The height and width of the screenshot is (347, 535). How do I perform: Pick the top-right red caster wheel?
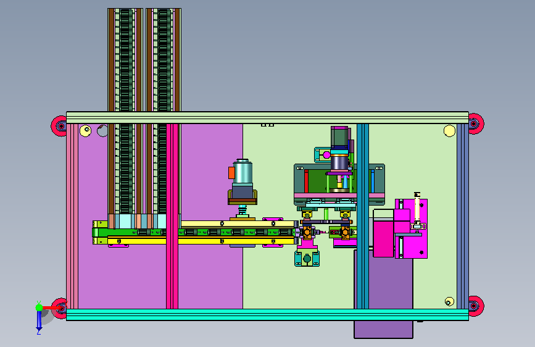[x=476, y=123]
